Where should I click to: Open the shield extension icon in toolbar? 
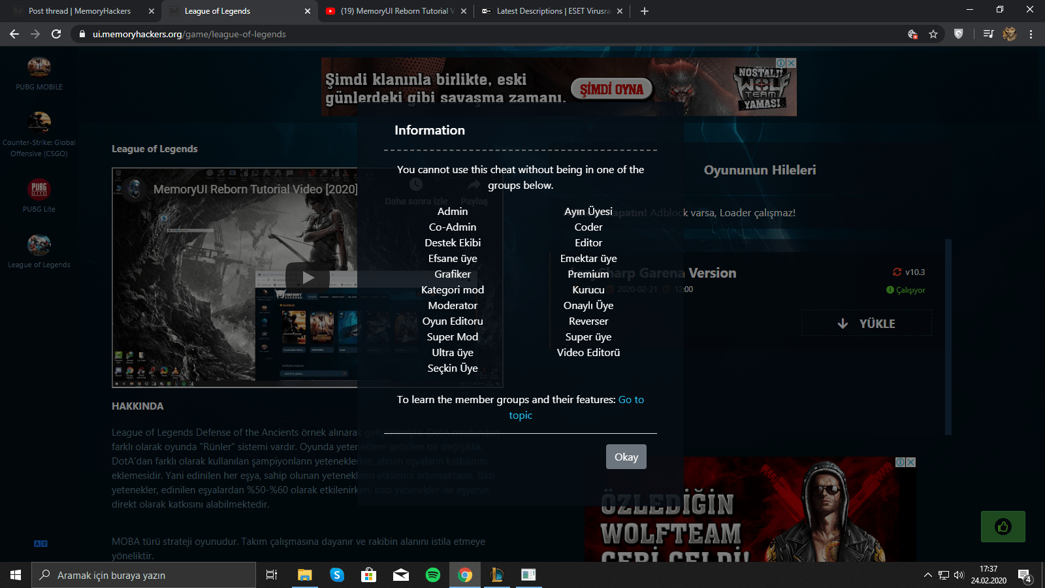click(x=959, y=34)
